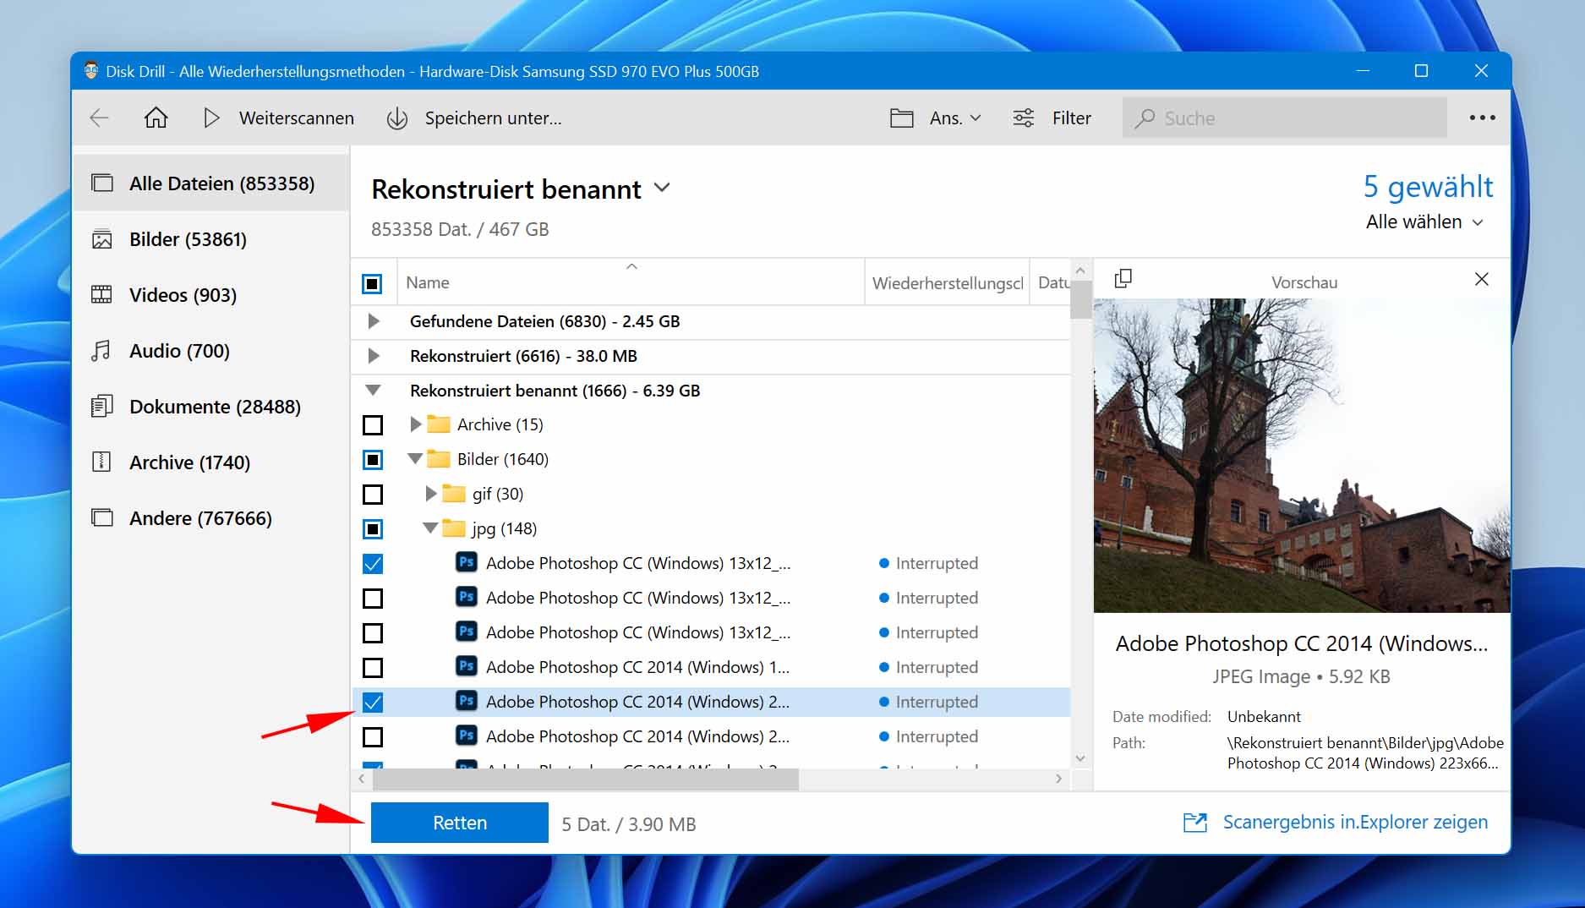The height and width of the screenshot is (908, 1585).
Task: Click the Videos film icon in sidebar
Action: coord(101,294)
